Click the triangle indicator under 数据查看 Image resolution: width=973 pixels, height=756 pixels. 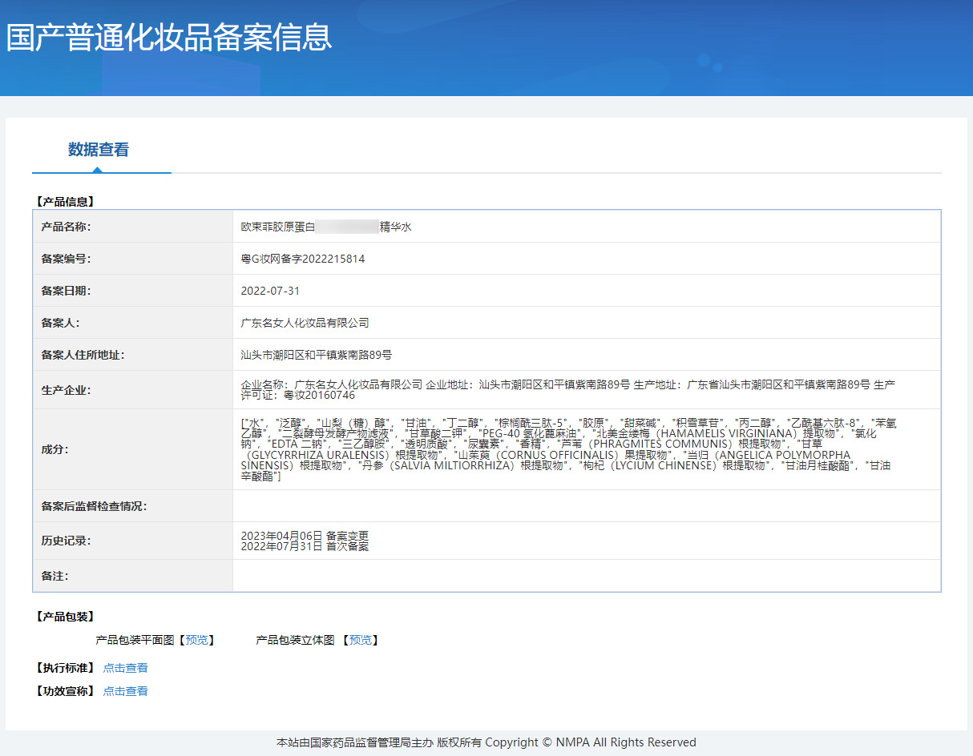coord(97,169)
